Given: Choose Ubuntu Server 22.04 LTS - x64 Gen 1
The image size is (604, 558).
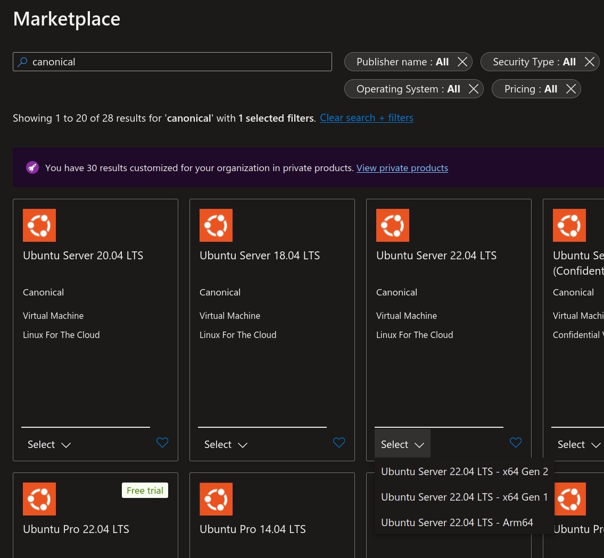Looking at the screenshot, I should [464, 497].
